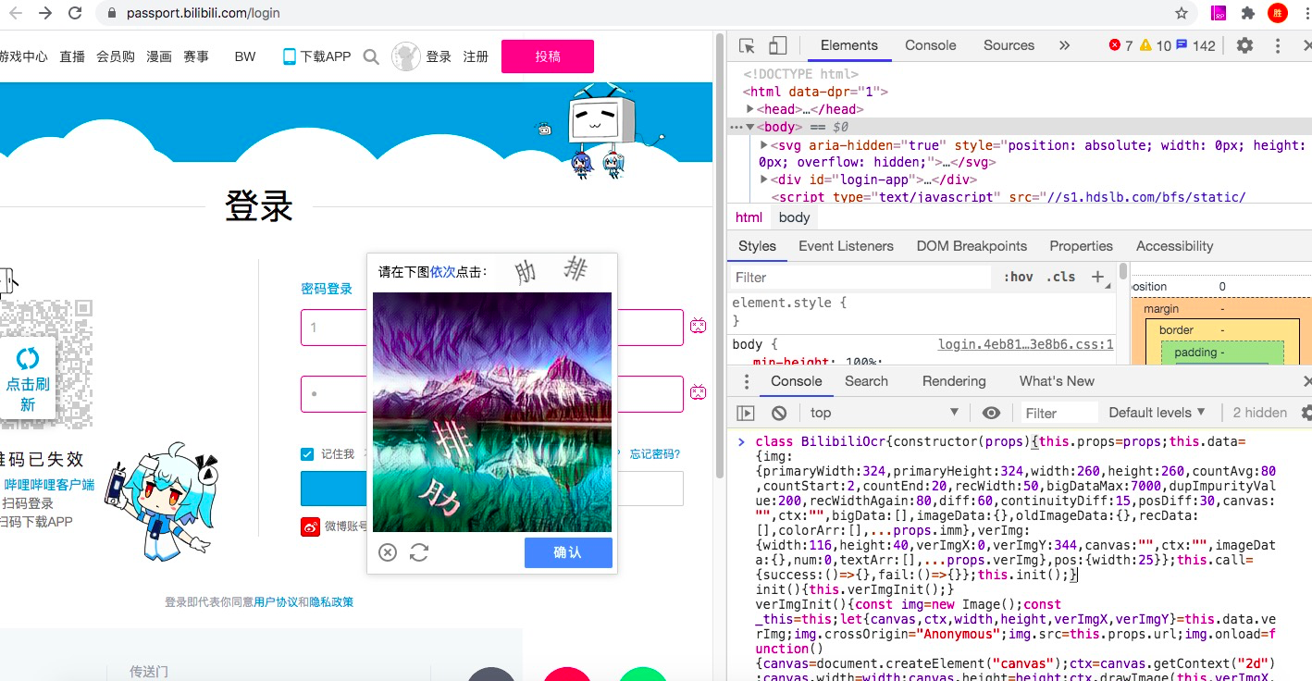Click the 注册 link in the header
This screenshot has width=1312, height=681.
pyautogui.click(x=476, y=56)
